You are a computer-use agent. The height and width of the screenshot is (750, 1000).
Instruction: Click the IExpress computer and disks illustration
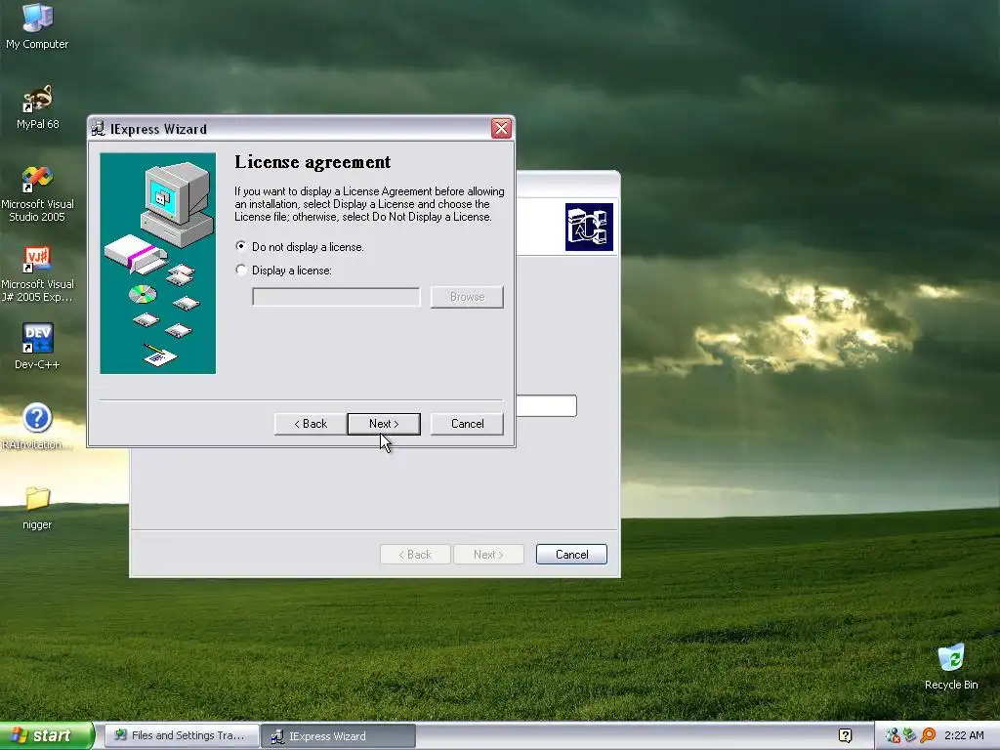click(x=157, y=263)
